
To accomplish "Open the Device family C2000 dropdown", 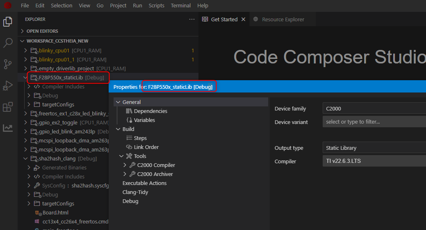I will click(x=374, y=108).
